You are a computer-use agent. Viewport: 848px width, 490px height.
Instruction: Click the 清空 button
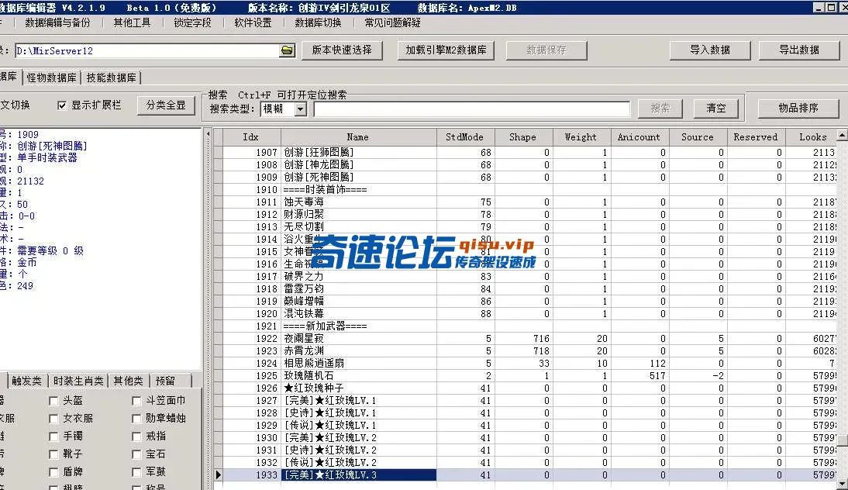tap(716, 109)
